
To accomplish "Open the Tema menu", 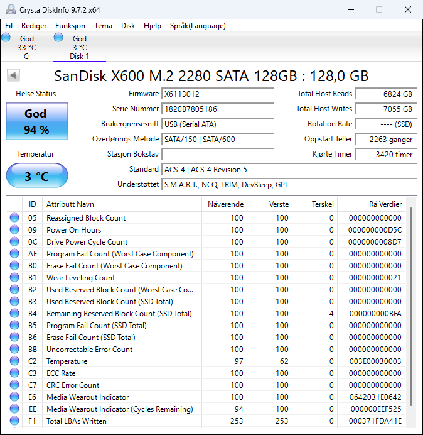I will 103,26.
